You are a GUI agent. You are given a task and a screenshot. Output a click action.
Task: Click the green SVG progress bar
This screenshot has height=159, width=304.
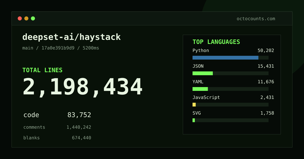click(x=194, y=120)
